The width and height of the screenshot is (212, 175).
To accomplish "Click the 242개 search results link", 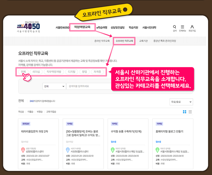I will pyautogui.click(x=33, y=101).
